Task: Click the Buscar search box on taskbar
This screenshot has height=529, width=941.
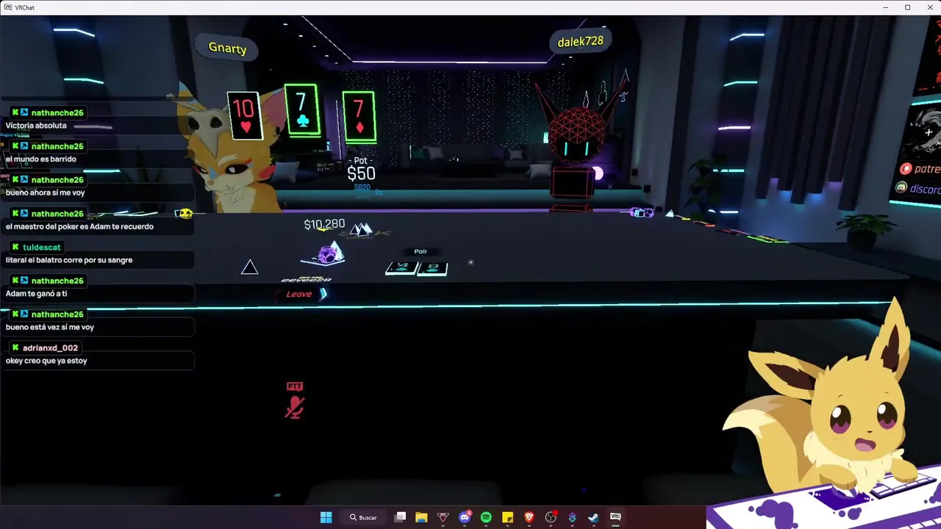Action: [363, 517]
